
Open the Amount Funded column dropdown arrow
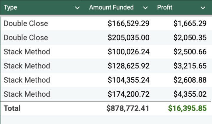click(x=145, y=8)
